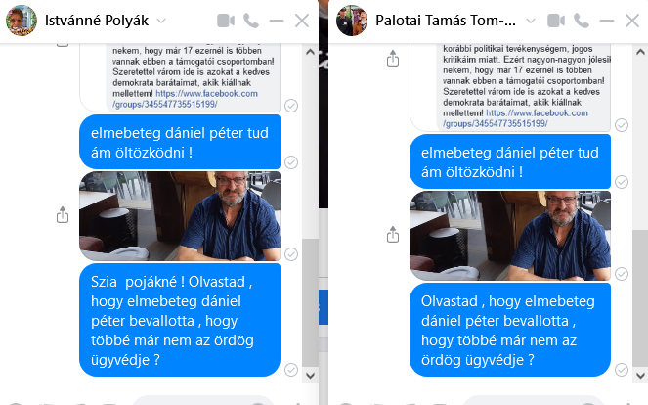Screen dimensions: 648x405
Task: Click delivered checkmark beside left photo
Action: (291, 254)
